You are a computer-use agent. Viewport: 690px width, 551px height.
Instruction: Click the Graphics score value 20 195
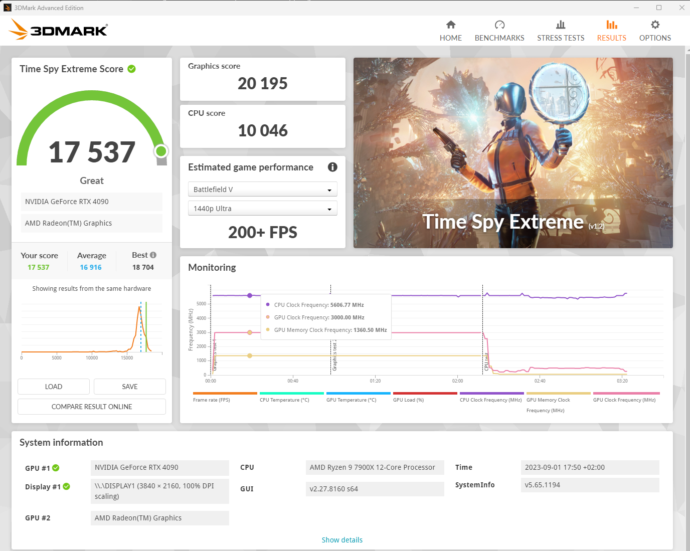[263, 83]
